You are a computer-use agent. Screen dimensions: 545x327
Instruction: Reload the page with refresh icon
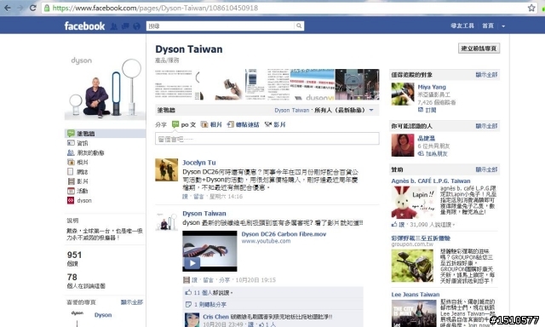coord(32,8)
